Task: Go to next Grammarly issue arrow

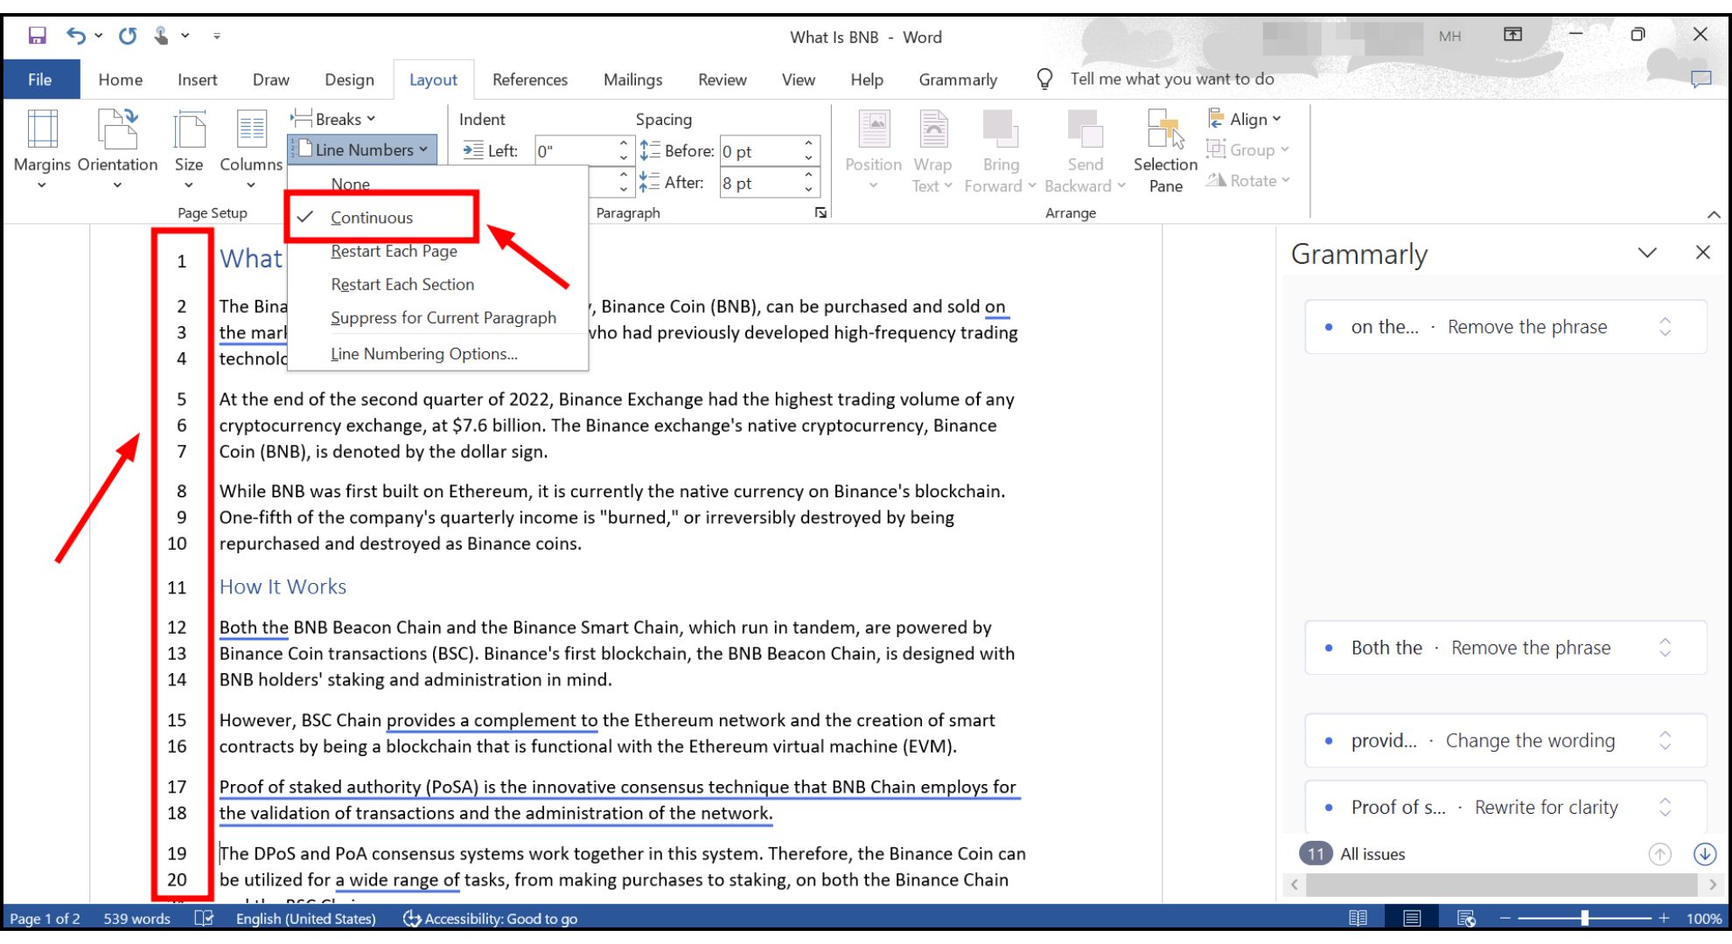Action: (x=1704, y=854)
